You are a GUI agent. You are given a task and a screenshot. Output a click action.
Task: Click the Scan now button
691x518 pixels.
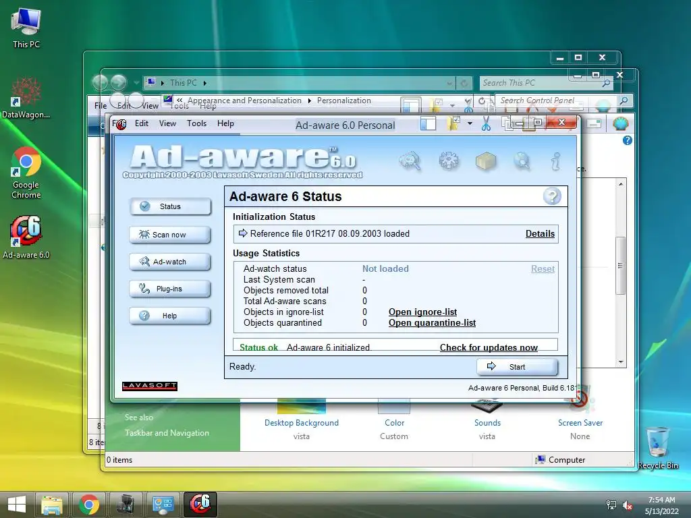tap(170, 235)
